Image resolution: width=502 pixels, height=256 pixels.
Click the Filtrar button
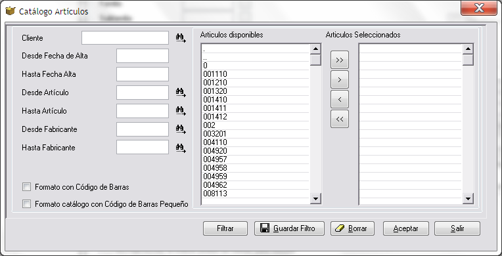(225, 228)
